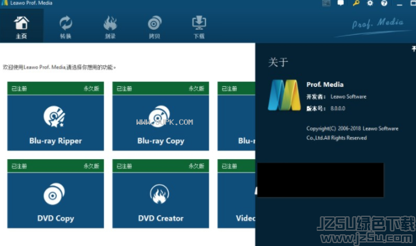Screen dimensions: 416x246
Task: Click the Copyright 2006-2018 notice text
Action: [352, 133]
